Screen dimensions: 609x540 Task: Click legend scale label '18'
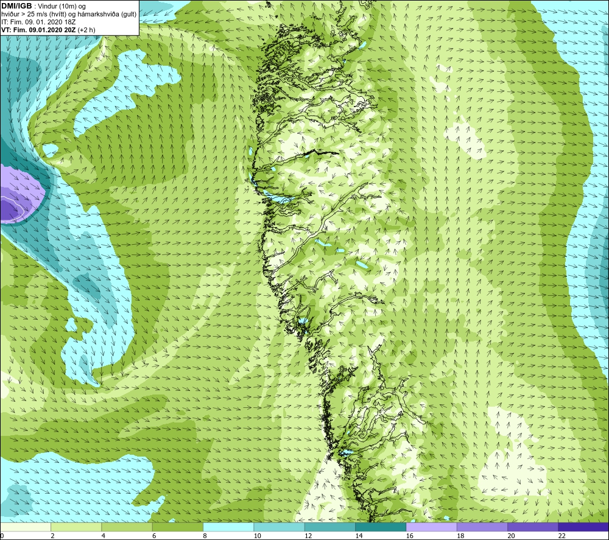(x=460, y=536)
